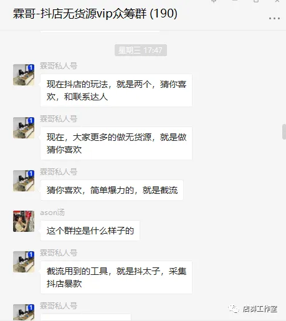Open the chat info three-dots menu
286x321 pixels.
point(274,18)
